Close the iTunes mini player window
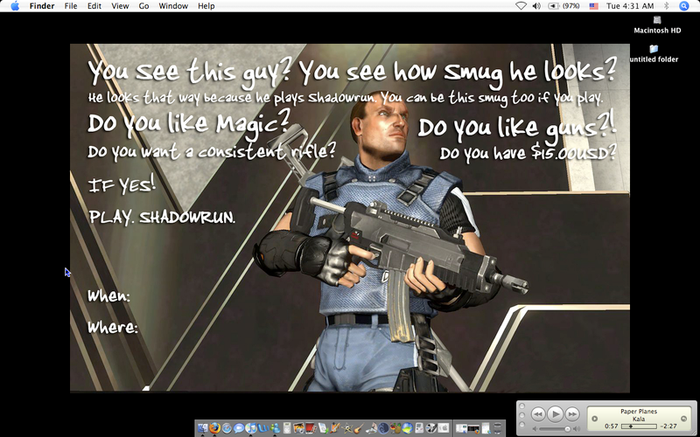Screen dimensions: 700x437 tap(521, 406)
